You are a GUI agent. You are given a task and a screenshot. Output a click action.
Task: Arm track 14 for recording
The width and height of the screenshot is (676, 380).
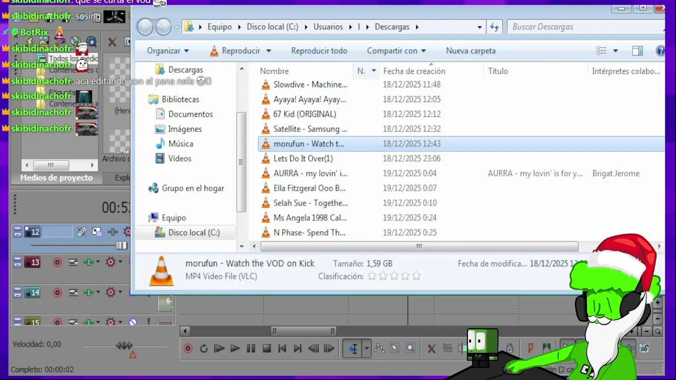58,292
